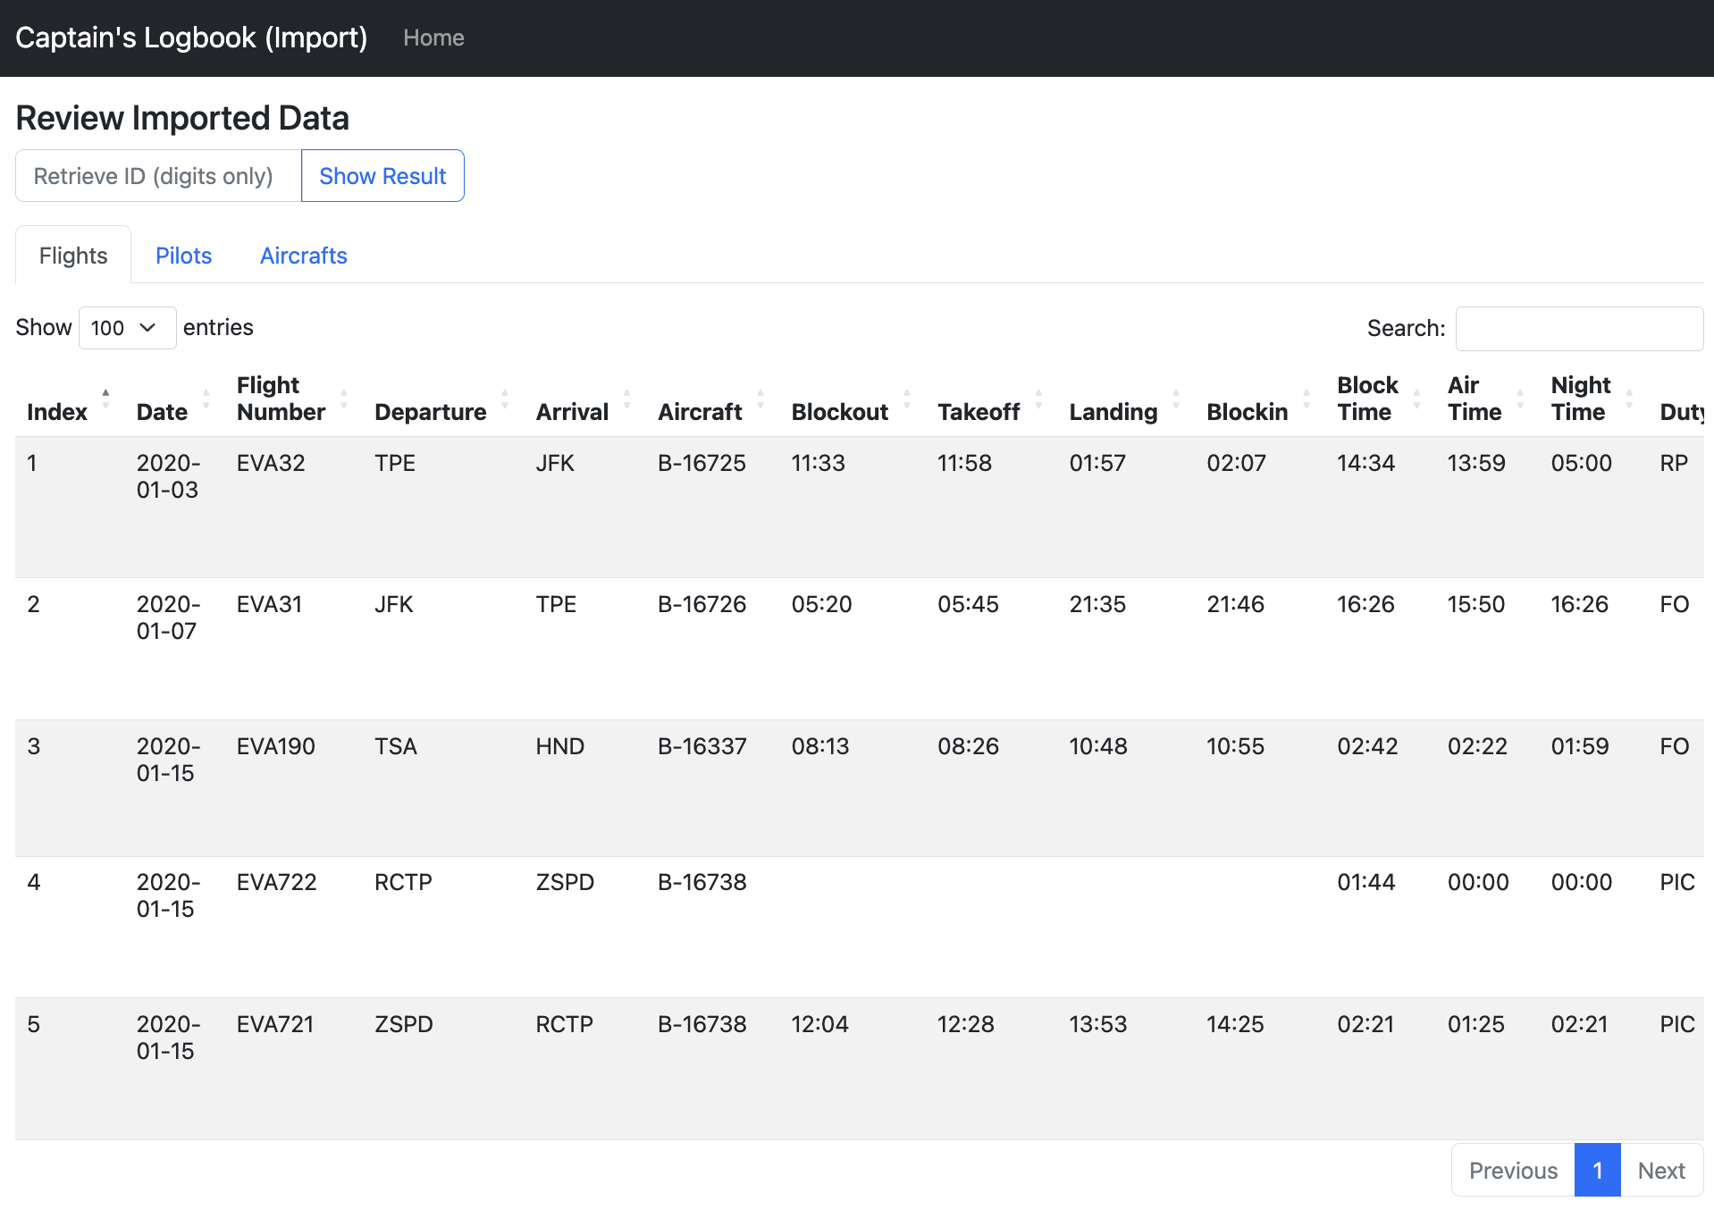The width and height of the screenshot is (1714, 1210).
Task: Click the Next pagination button
Action: tap(1660, 1171)
